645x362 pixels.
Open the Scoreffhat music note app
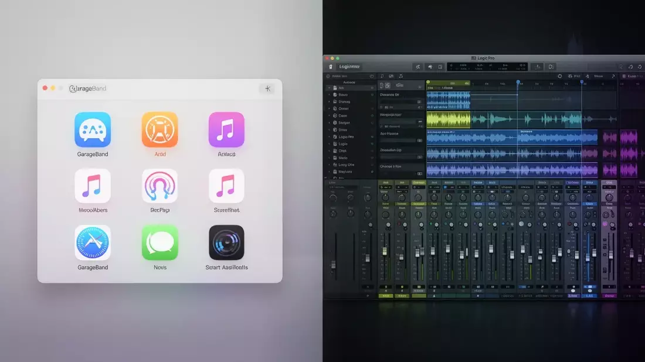[x=226, y=186]
